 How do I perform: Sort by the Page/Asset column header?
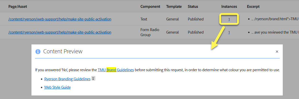click(18, 7)
